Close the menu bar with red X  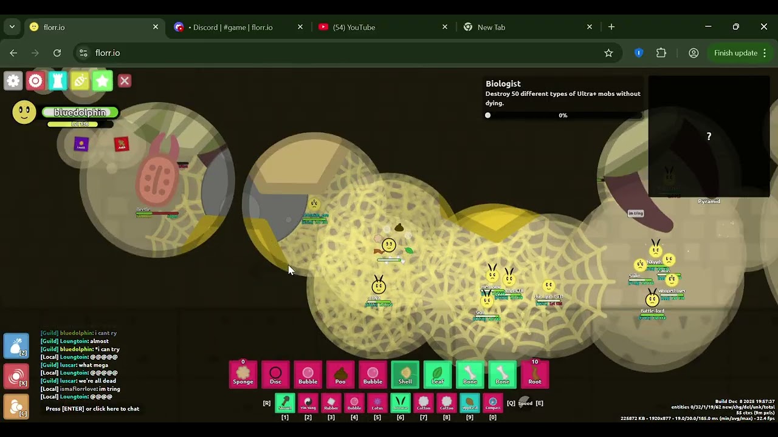click(125, 81)
